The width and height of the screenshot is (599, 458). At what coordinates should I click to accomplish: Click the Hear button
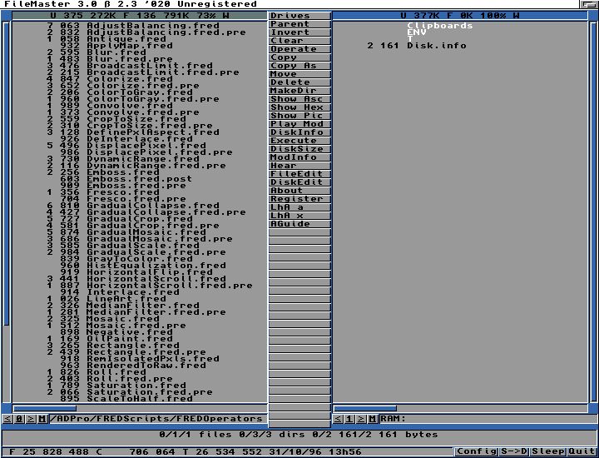[299, 166]
